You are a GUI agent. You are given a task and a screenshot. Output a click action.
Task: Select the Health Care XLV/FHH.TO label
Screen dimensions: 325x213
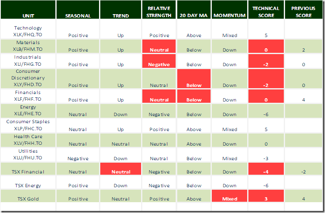[28, 140]
